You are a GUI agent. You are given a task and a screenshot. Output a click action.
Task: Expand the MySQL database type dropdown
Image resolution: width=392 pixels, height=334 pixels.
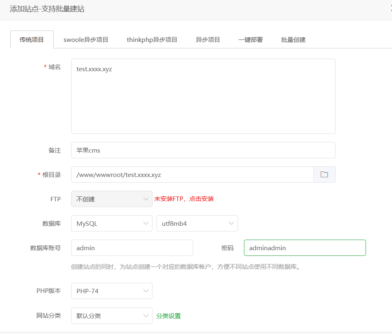click(x=111, y=223)
